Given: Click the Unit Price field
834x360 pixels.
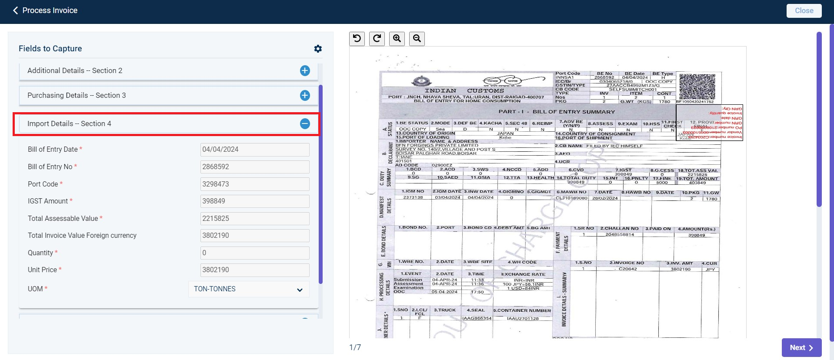Looking at the screenshot, I should pyautogui.click(x=255, y=270).
